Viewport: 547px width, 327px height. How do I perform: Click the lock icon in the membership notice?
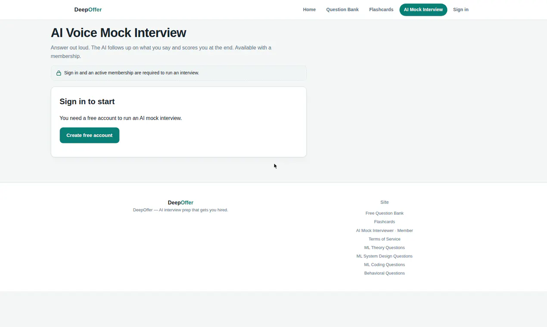(59, 73)
